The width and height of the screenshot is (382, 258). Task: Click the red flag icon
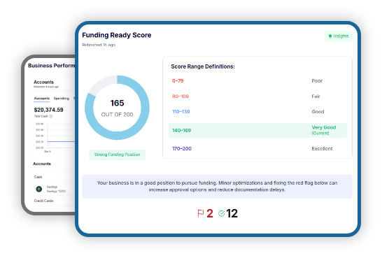201,213
